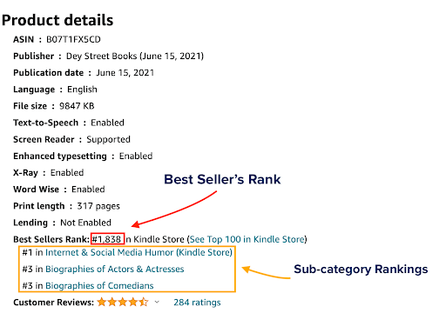Screen dimensions: 446x313
Task: Click the Sub-category Rankings annotation label
Action: pos(361,270)
